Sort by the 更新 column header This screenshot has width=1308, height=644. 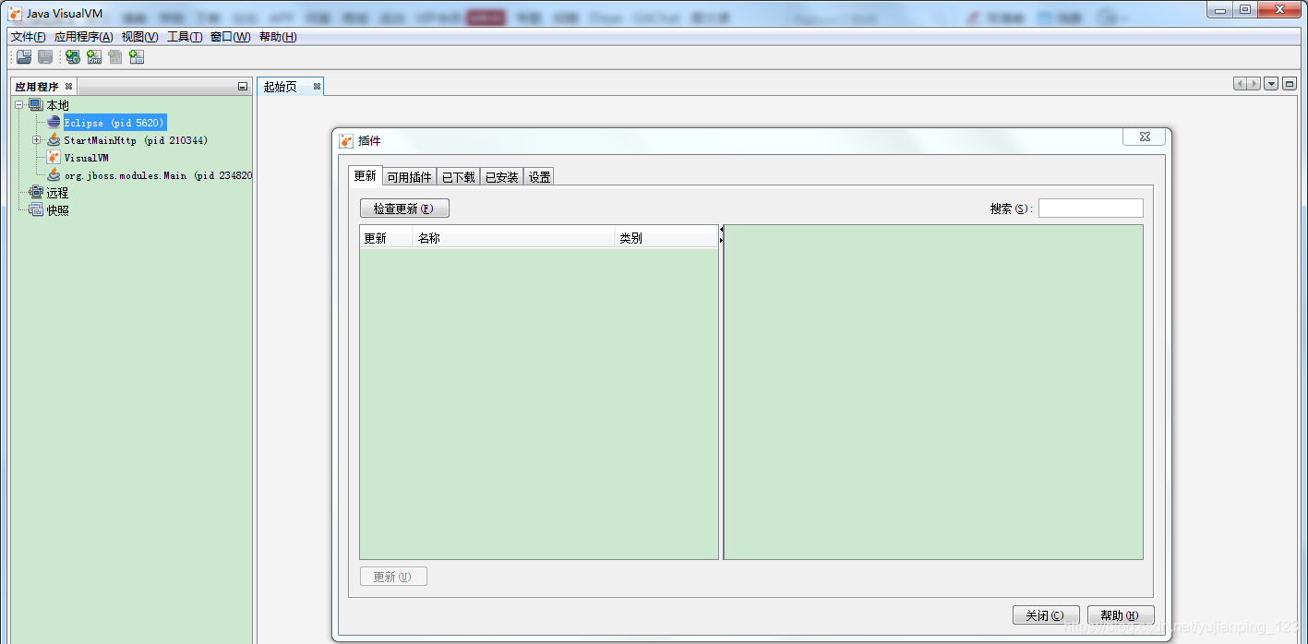(386, 238)
